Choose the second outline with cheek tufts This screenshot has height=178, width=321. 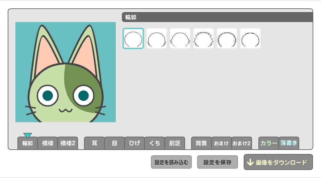click(157, 38)
